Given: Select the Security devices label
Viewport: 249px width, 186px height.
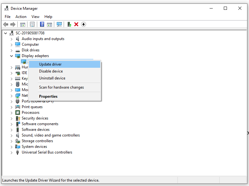Looking at the screenshot, I should click(x=35, y=118).
